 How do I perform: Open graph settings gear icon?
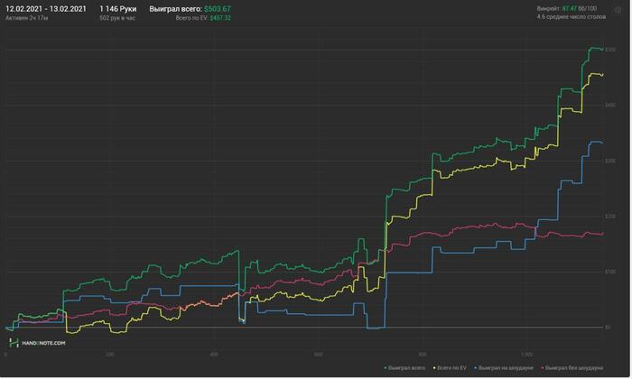tap(618, 11)
